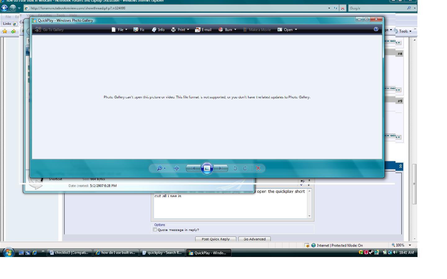Click the post #8 number link
This screenshot has height=279, width=447.
(x=400, y=54)
